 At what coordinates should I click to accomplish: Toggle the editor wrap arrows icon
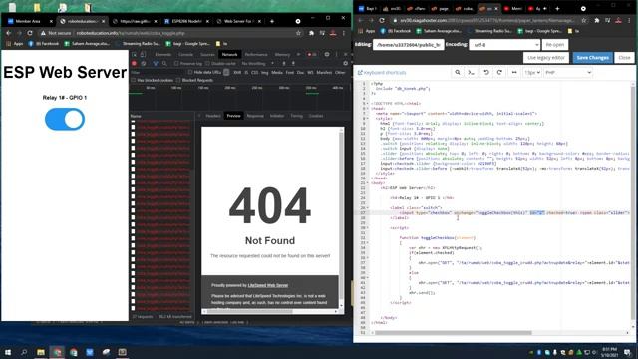[x=514, y=72]
